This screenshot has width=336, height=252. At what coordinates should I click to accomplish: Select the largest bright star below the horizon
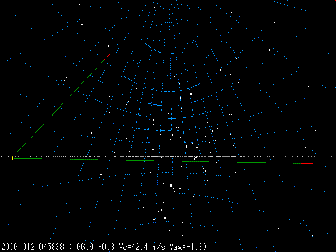(171, 185)
